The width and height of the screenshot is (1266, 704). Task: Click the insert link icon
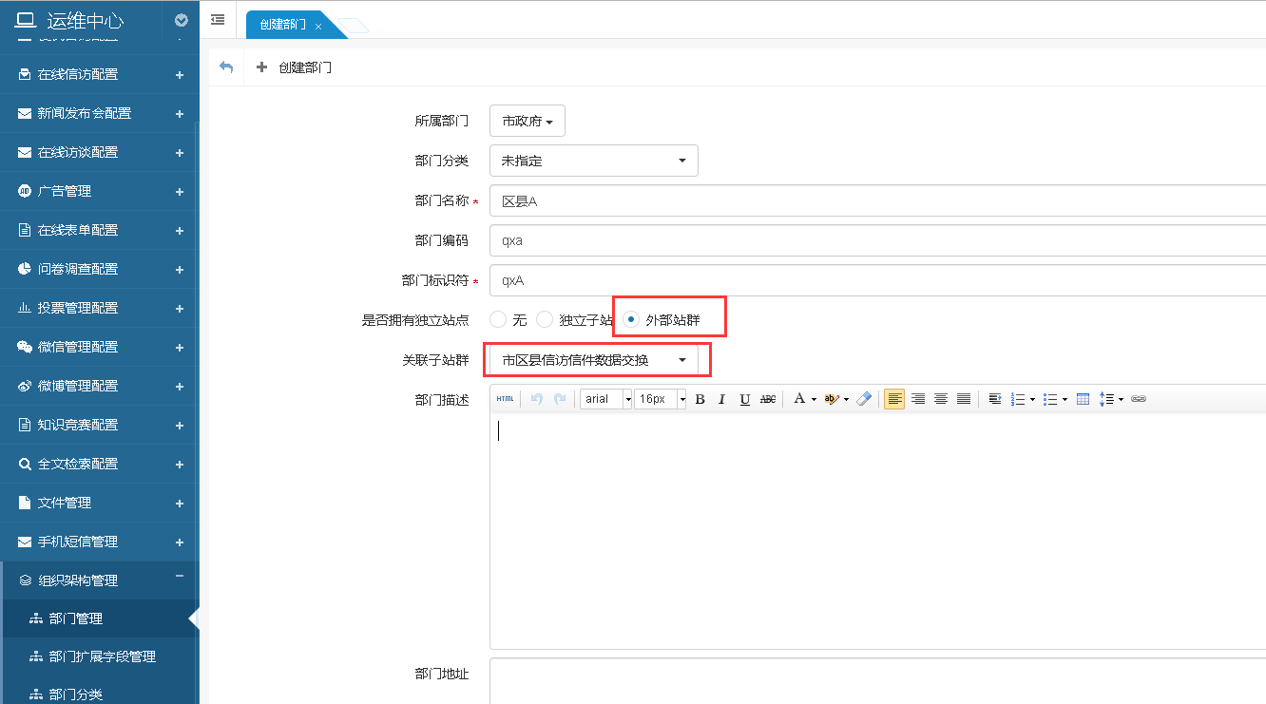coord(1139,399)
